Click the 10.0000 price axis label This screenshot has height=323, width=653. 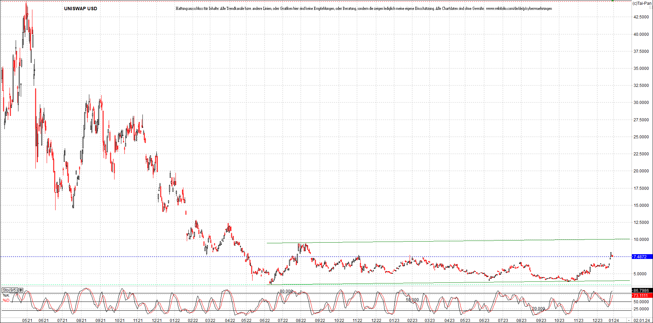tap(641, 240)
